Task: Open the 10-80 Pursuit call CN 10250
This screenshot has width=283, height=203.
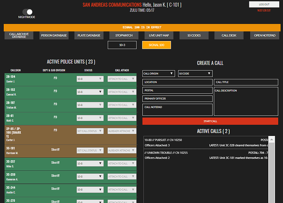Action: (x=206, y=142)
